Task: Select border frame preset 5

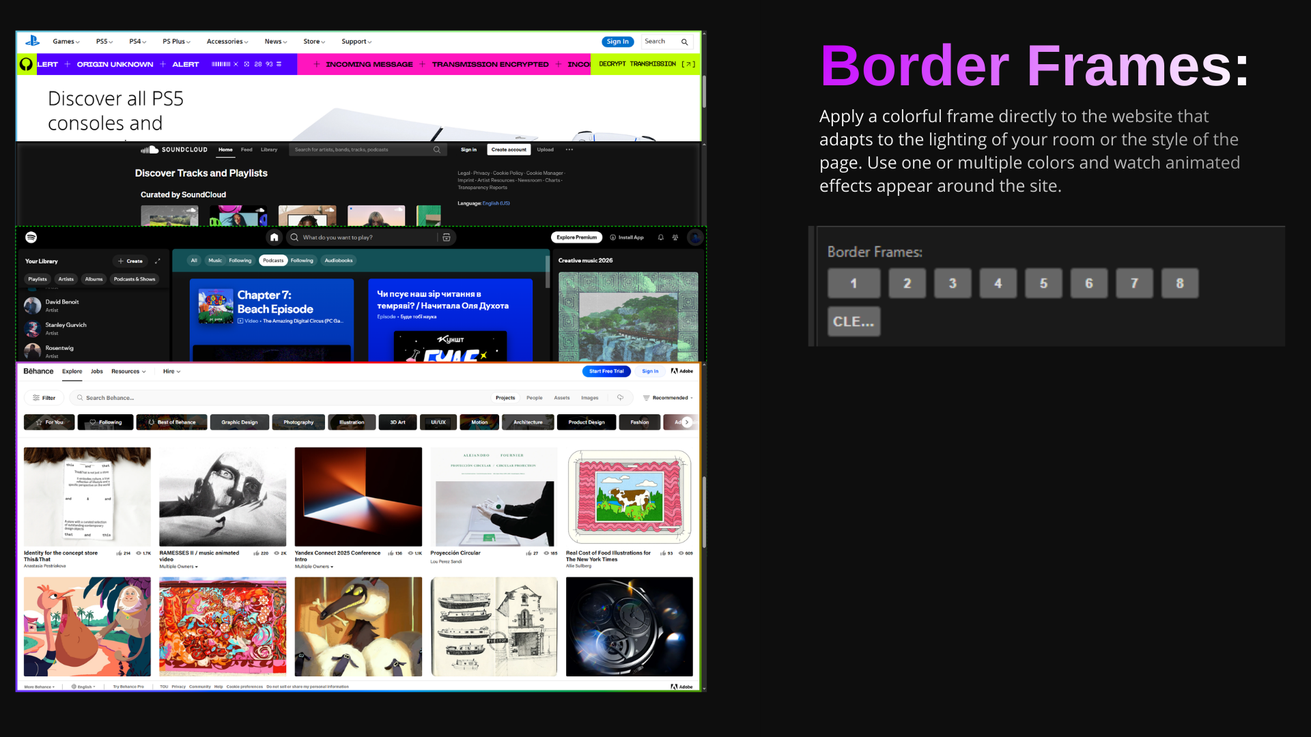Action: pyautogui.click(x=1043, y=283)
